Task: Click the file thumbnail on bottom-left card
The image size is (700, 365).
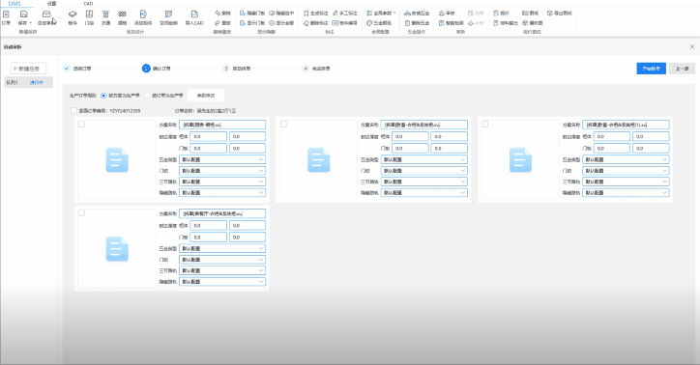Action: 117,249
